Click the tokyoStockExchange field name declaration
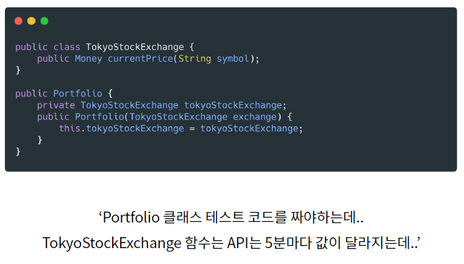The image size is (464, 264). pos(233,105)
